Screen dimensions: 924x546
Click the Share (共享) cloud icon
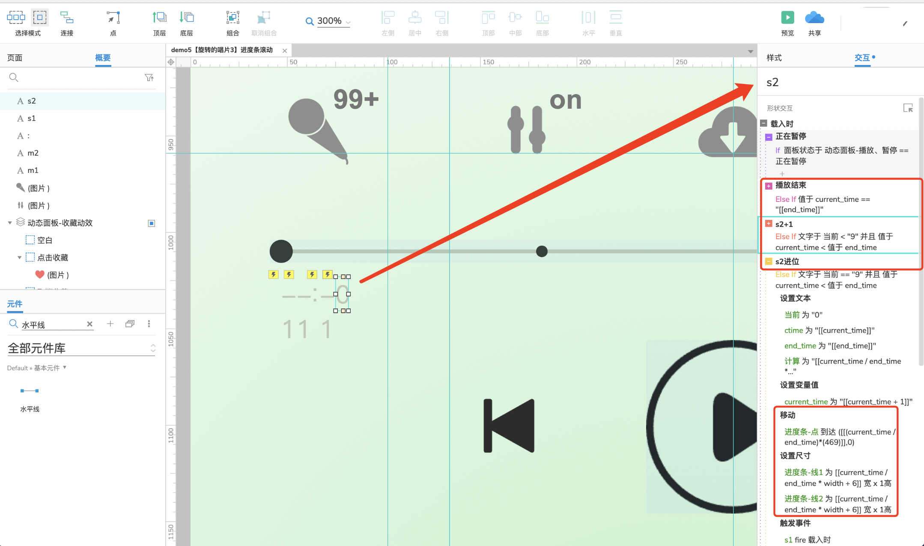[x=814, y=18]
